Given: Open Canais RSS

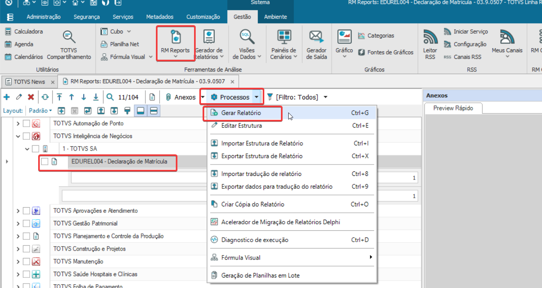Looking at the screenshot, I should click(462, 57).
